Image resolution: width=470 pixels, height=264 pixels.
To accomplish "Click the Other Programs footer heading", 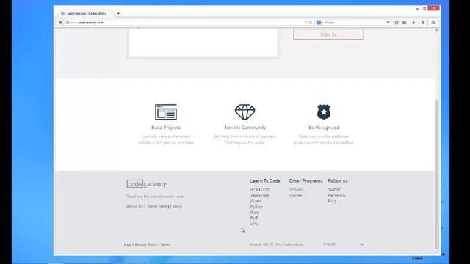I will [305, 181].
